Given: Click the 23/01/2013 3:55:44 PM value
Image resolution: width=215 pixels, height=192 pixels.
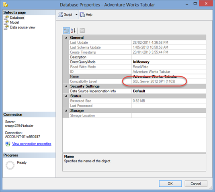Looking at the screenshot, I should tap(150, 52).
